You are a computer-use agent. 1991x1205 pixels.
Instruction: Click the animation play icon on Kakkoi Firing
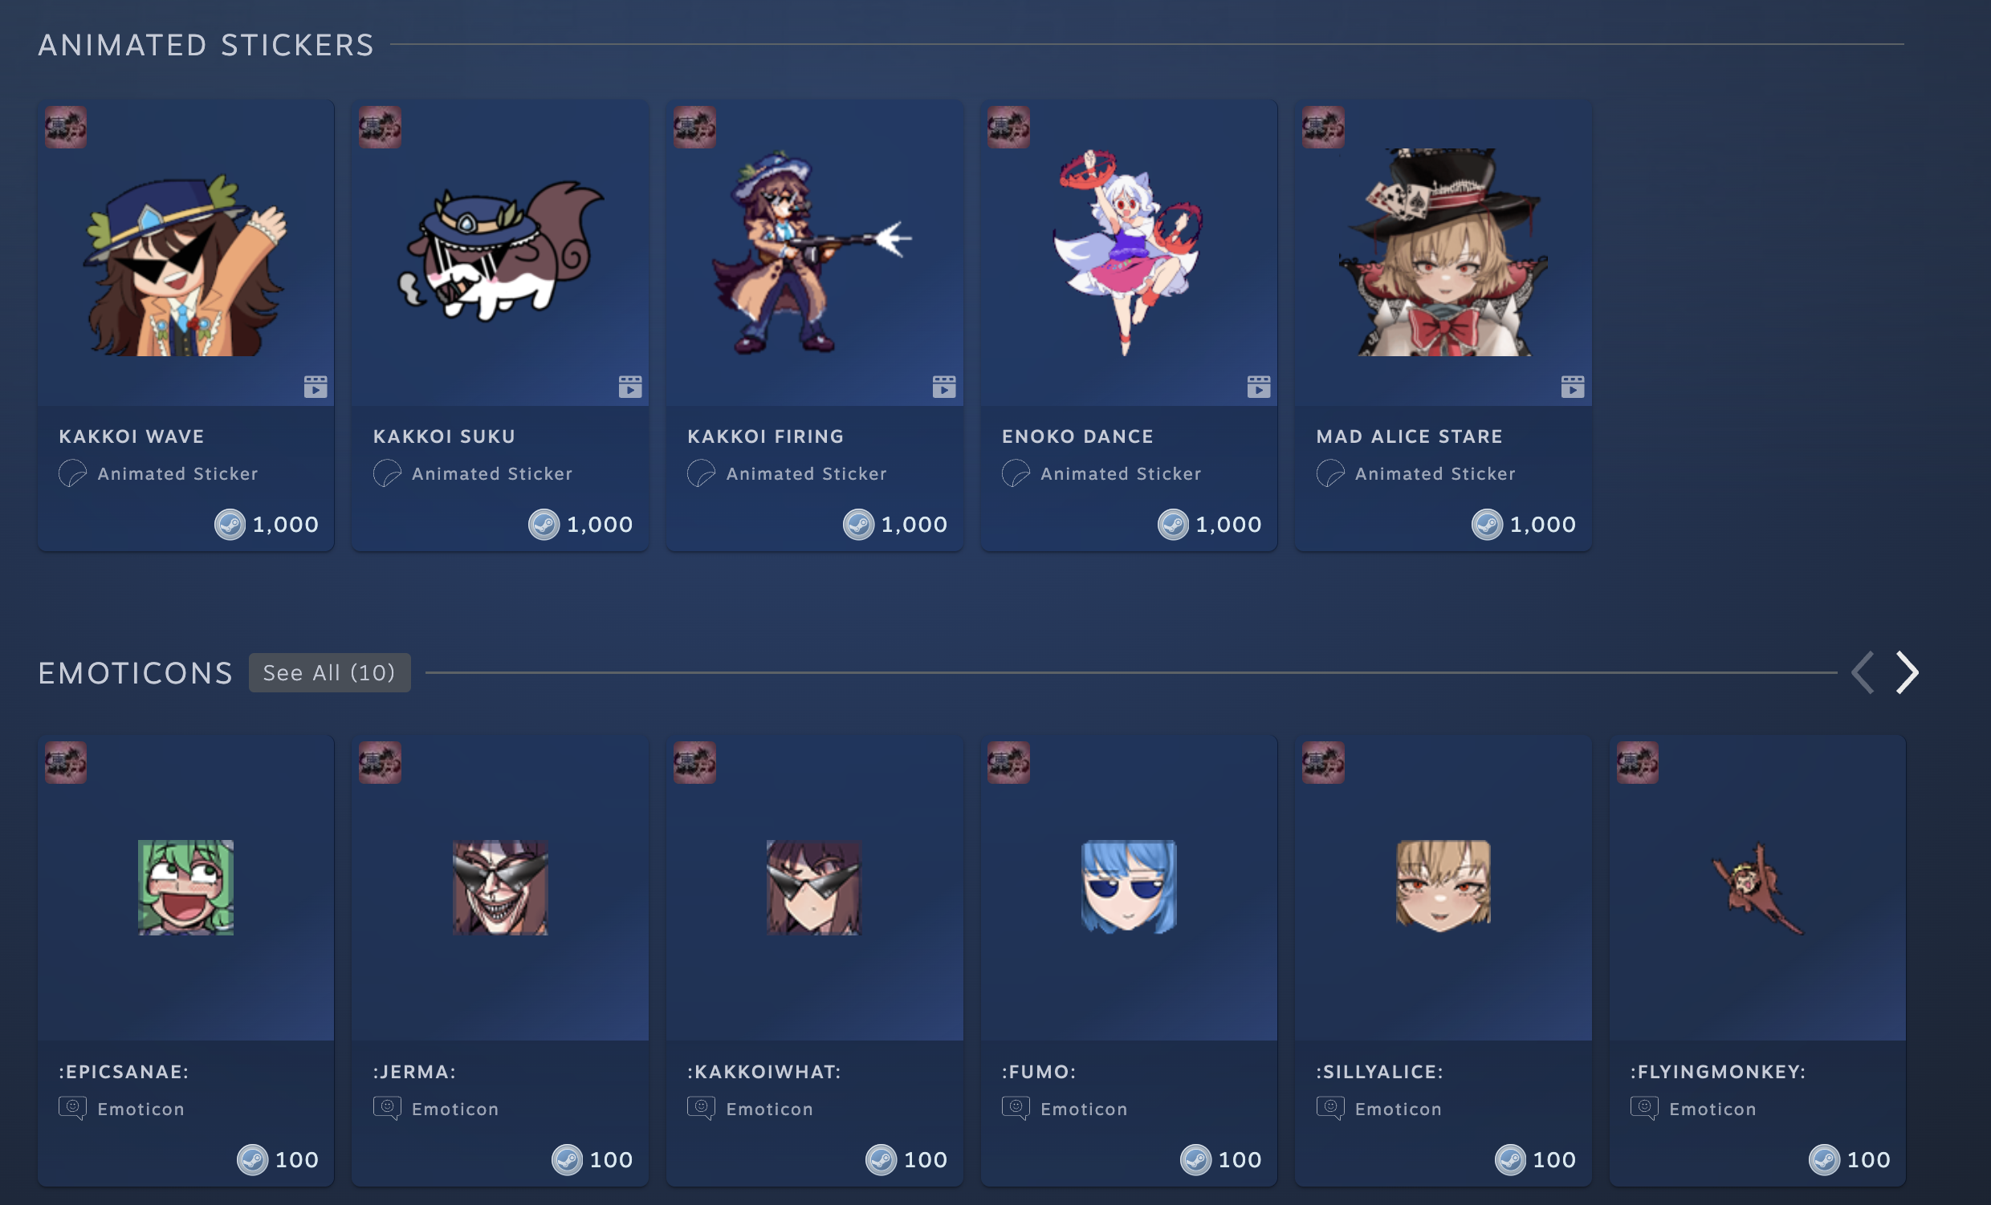944,387
